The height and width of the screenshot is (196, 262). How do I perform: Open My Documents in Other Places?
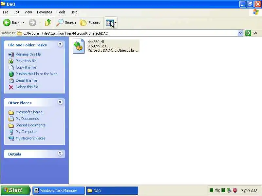tap(27, 119)
